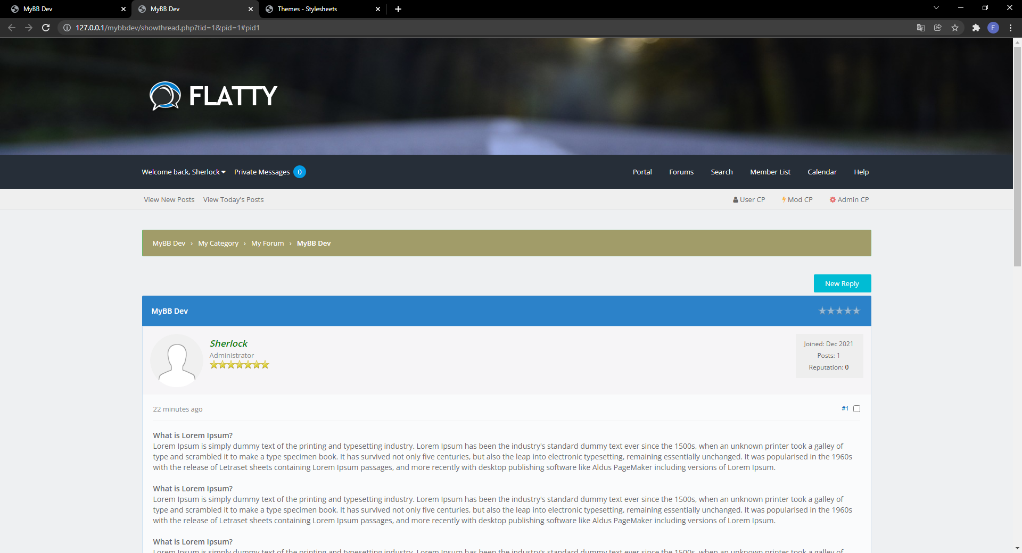Click the New Reply button
1022x553 pixels.
point(842,283)
